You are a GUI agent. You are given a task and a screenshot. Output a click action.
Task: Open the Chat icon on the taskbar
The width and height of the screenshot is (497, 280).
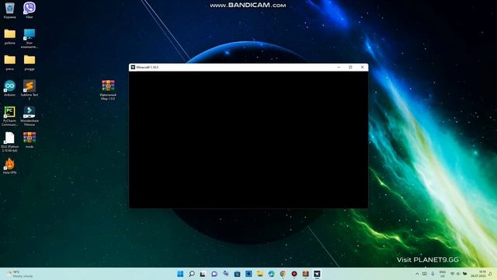coord(214,274)
